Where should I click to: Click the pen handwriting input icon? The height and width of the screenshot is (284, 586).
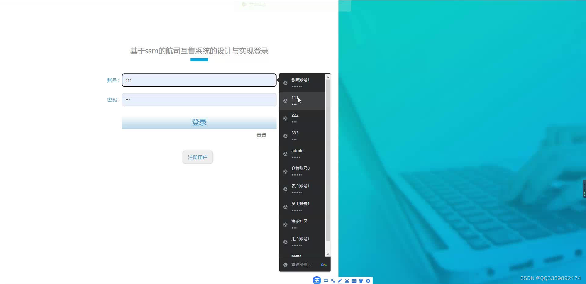[x=340, y=281]
